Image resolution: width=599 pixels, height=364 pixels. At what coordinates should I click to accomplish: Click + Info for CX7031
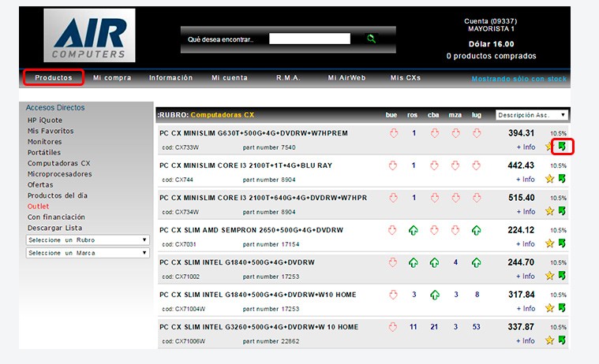coord(526,243)
